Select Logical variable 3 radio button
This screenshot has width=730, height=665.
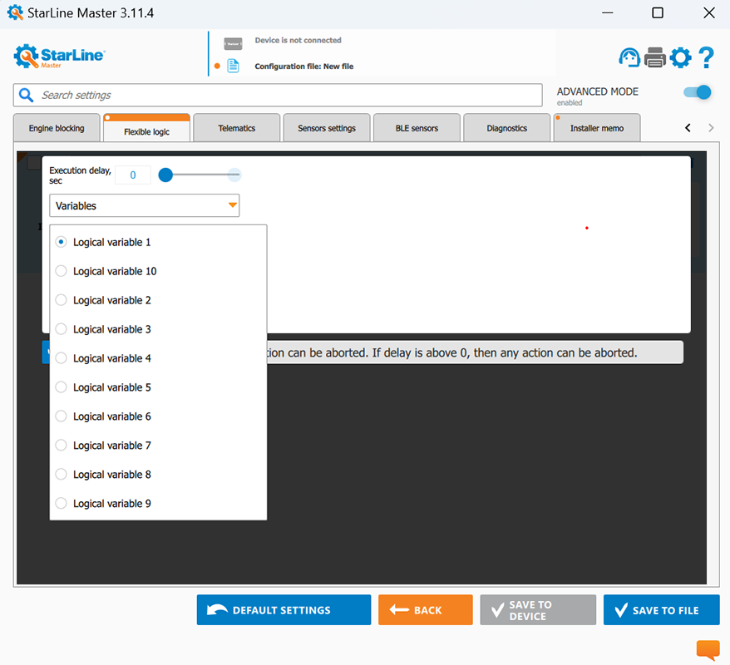[61, 329]
